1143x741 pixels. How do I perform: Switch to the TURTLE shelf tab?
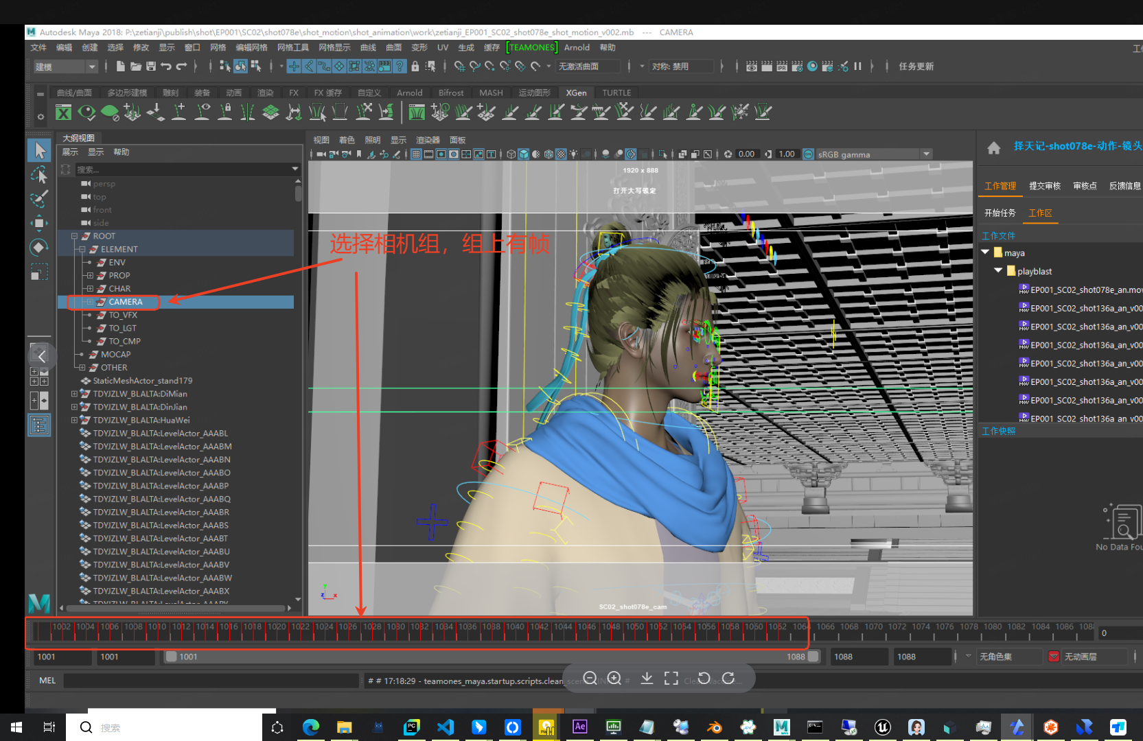pyautogui.click(x=616, y=93)
